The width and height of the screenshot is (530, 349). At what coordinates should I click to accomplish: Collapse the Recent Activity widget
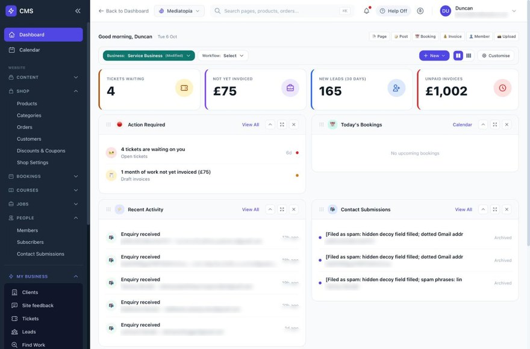(270, 209)
